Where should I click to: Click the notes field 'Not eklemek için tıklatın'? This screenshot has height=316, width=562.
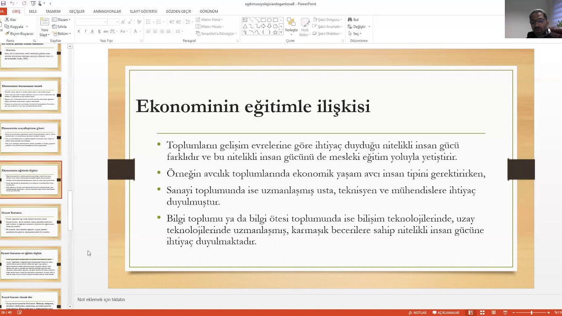tap(101, 300)
